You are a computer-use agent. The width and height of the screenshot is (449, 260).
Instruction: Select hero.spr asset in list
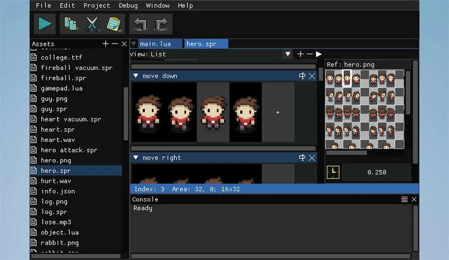pyautogui.click(x=76, y=171)
